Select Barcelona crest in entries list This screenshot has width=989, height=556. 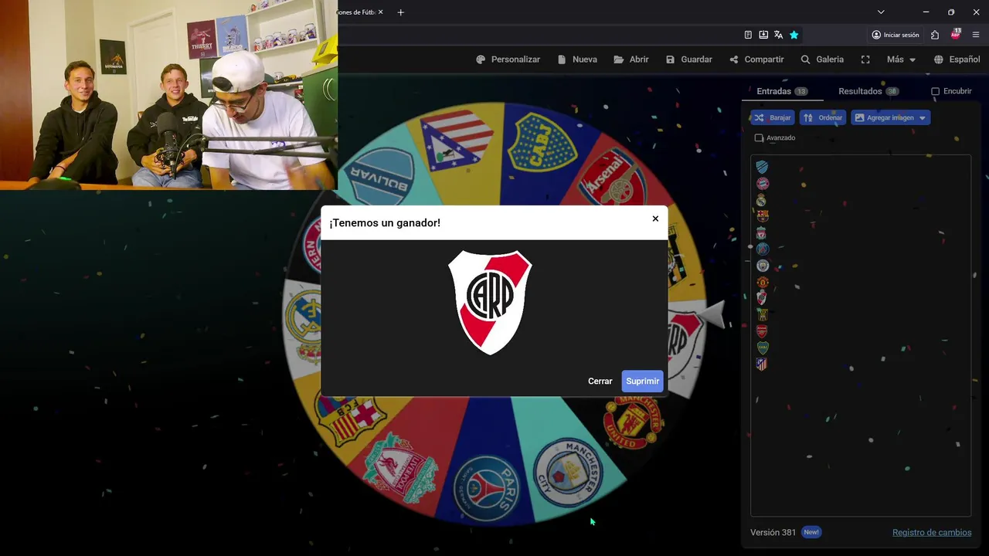tap(762, 216)
